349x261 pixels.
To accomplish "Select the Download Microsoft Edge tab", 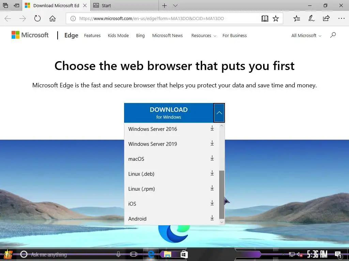I will [56, 5].
